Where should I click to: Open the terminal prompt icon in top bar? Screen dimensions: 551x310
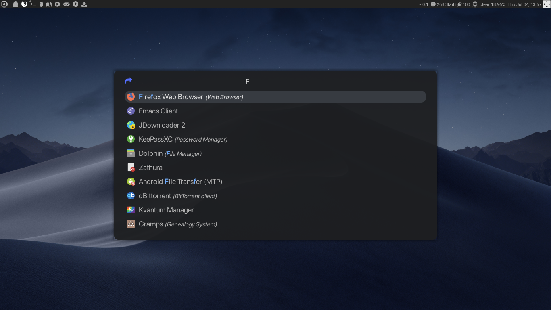click(x=33, y=4)
